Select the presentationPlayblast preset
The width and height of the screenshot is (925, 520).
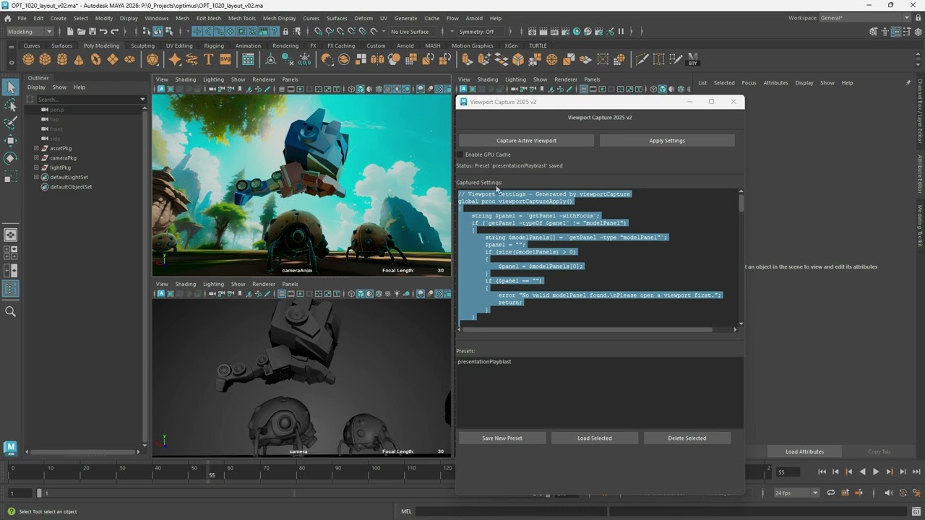[x=484, y=361]
